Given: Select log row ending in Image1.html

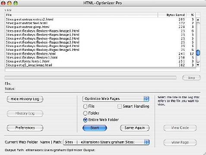Looking at the screenshot, I should [x=100, y=34].
